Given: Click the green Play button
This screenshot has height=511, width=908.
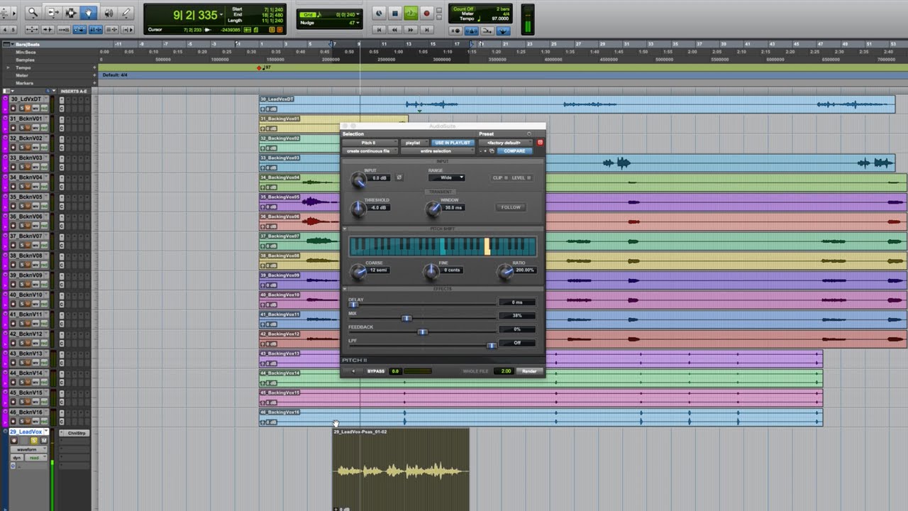Looking at the screenshot, I should (x=411, y=13).
